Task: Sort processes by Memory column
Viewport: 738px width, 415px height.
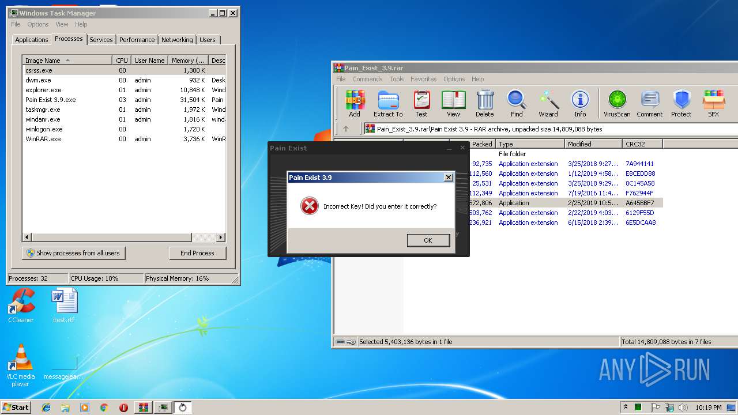Action: tap(189, 61)
